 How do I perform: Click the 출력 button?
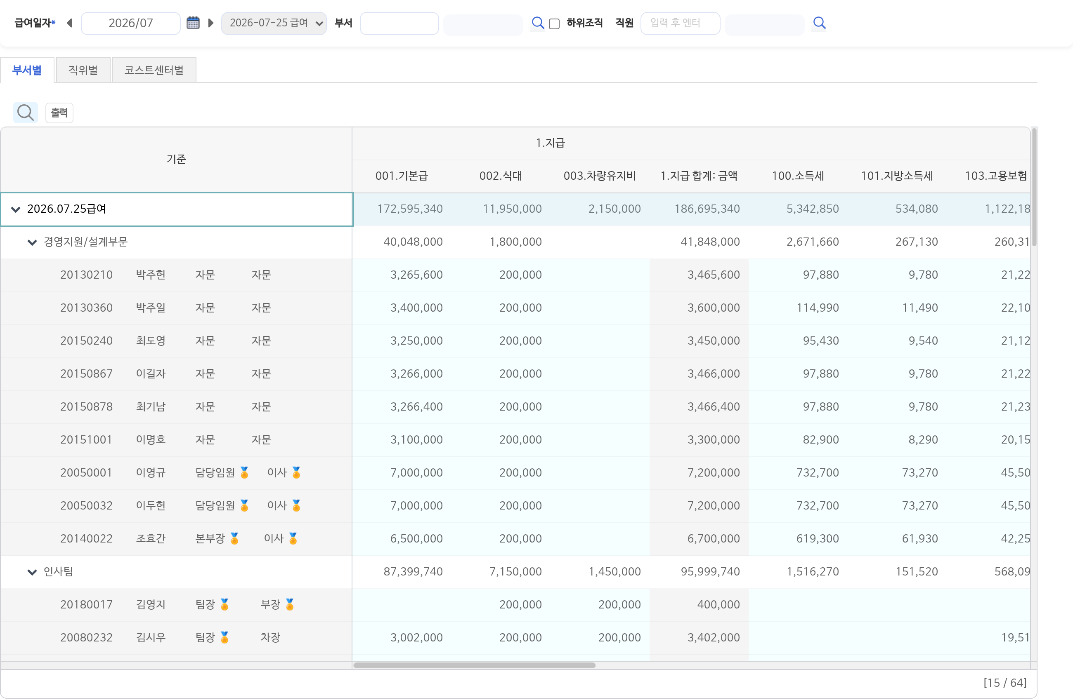pyautogui.click(x=59, y=113)
